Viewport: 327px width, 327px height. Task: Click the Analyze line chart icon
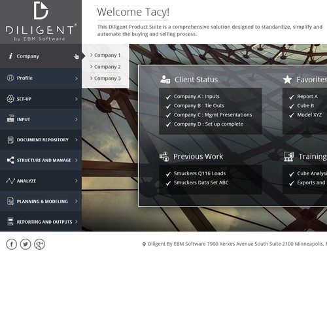[x=10, y=181]
